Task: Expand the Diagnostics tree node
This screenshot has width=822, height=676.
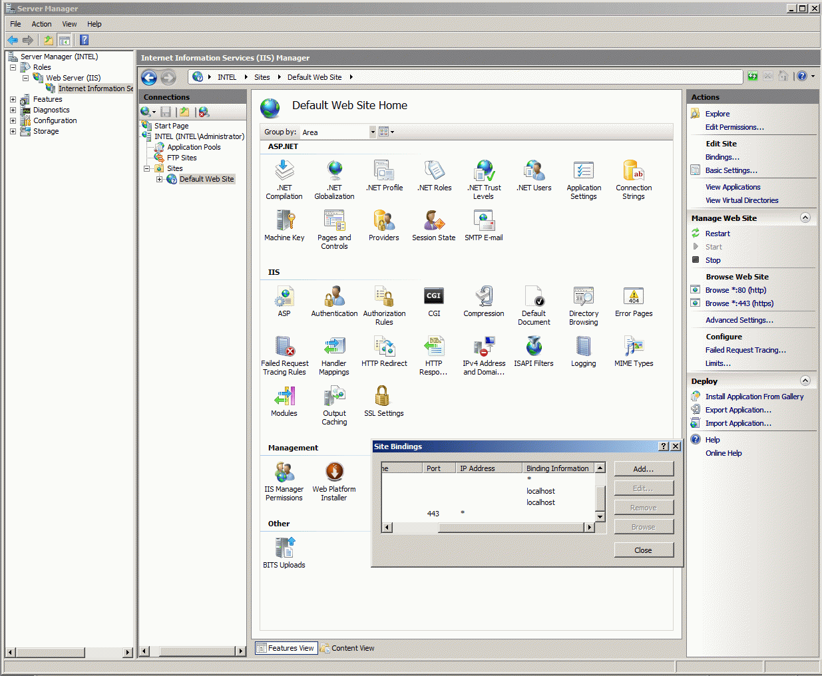Action: click(13, 110)
